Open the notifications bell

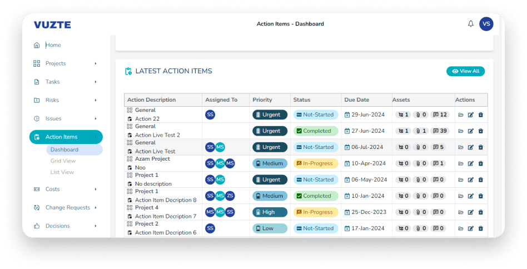(470, 24)
